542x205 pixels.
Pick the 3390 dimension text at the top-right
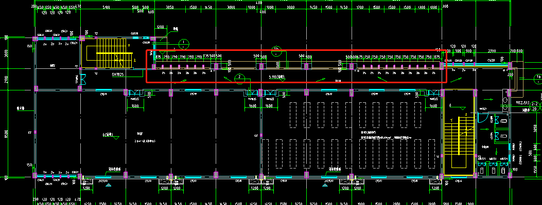(x=492, y=51)
